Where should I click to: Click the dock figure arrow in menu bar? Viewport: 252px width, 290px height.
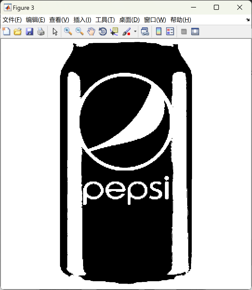click(248, 20)
